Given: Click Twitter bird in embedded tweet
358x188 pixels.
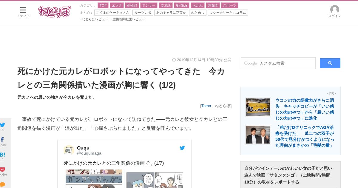Looking at the screenshot, I should coord(182,148).
